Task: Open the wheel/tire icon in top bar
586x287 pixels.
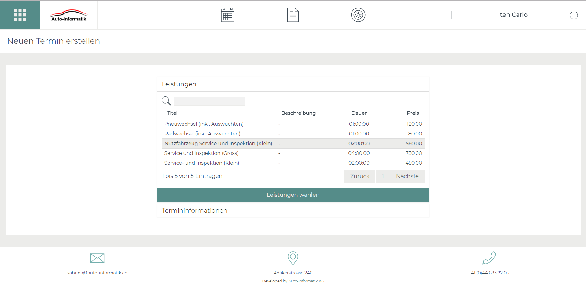Action: 358,15
